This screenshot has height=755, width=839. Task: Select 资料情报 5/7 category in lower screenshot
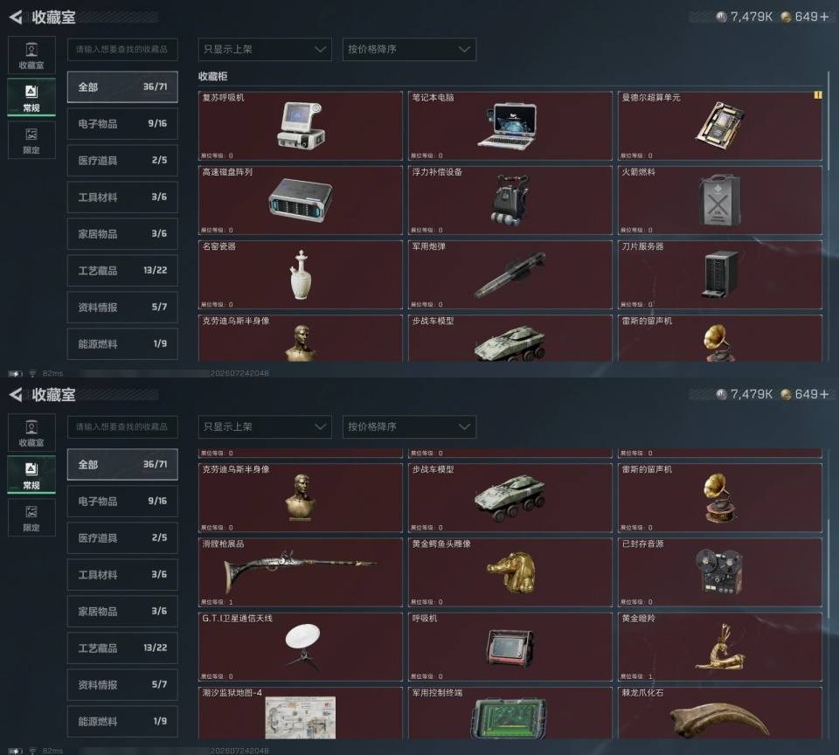click(122, 684)
